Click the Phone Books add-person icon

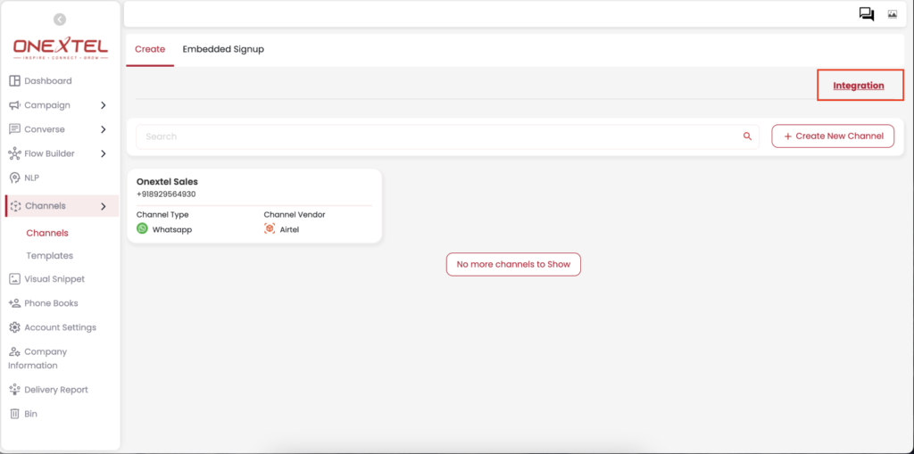[14, 303]
